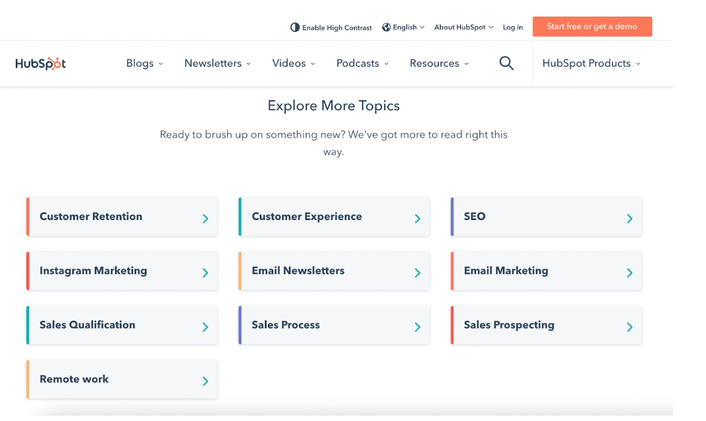Open the Sales Prospecting topic
This screenshot has height=421, width=706.
[546, 325]
